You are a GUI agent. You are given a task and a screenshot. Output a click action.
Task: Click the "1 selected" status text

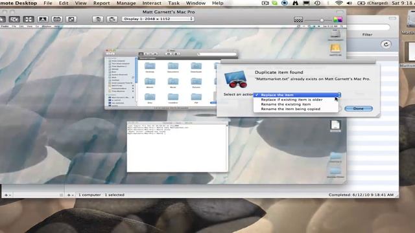(114, 195)
